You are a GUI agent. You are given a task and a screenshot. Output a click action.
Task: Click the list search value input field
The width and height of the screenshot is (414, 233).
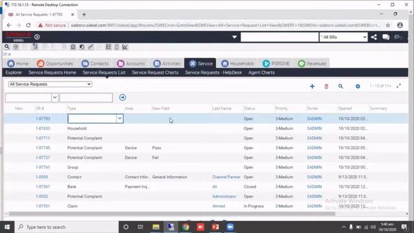pyautogui.click(x=86, y=98)
